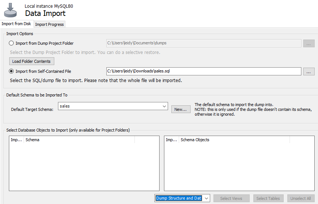This screenshot has width=318, height=204.
Task: Click the Imp... column header in schema list
Action: (17, 140)
